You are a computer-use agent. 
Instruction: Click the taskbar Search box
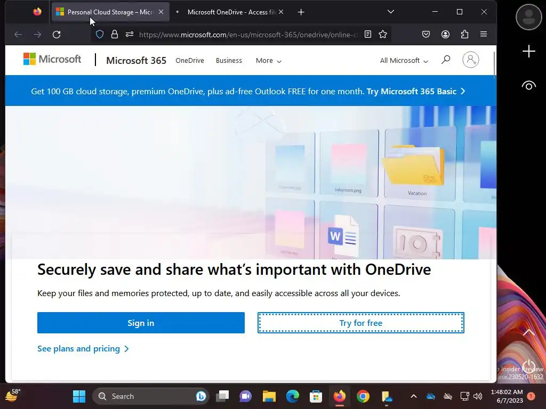(150, 396)
